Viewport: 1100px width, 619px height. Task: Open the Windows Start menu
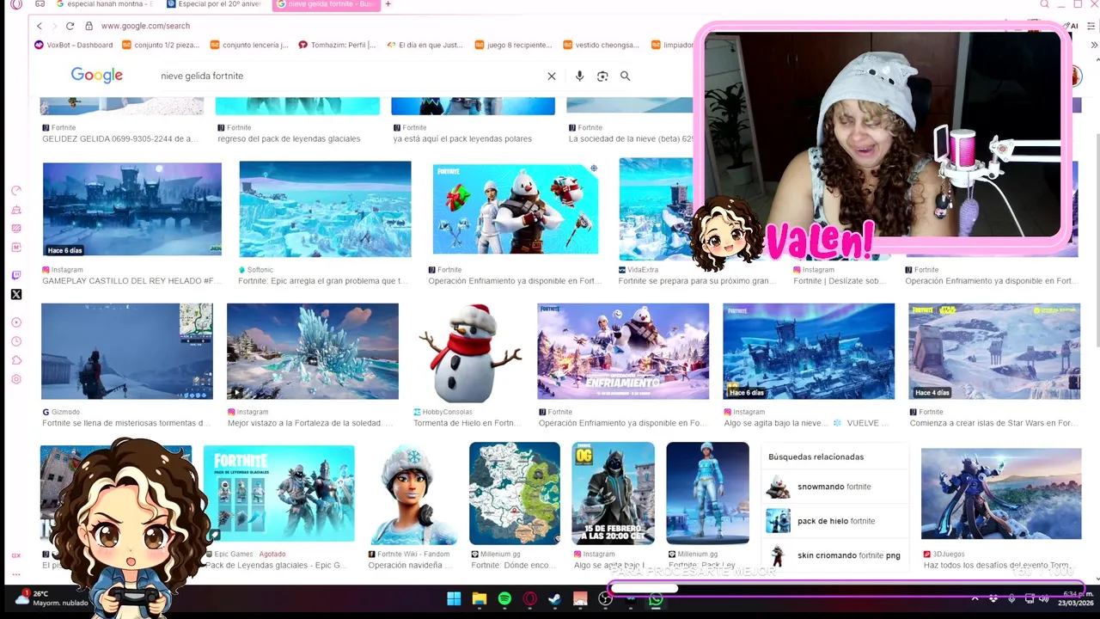[454, 599]
